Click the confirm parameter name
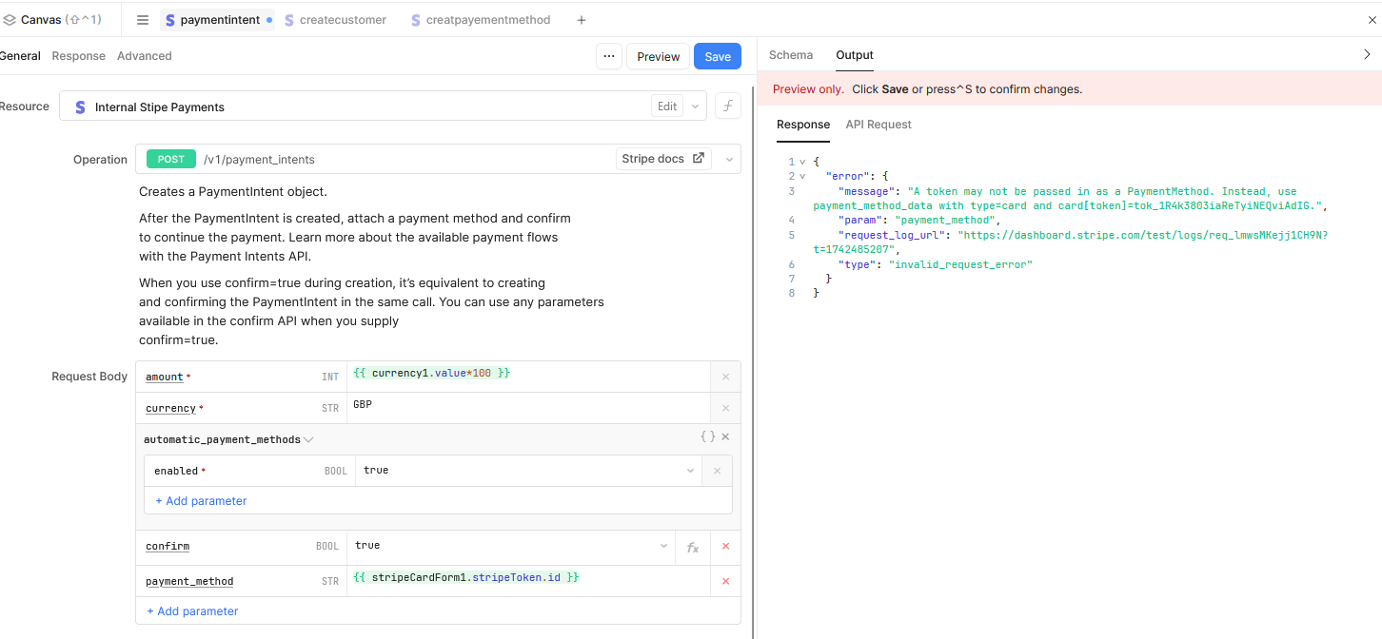This screenshot has height=639, width=1382. (x=168, y=547)
